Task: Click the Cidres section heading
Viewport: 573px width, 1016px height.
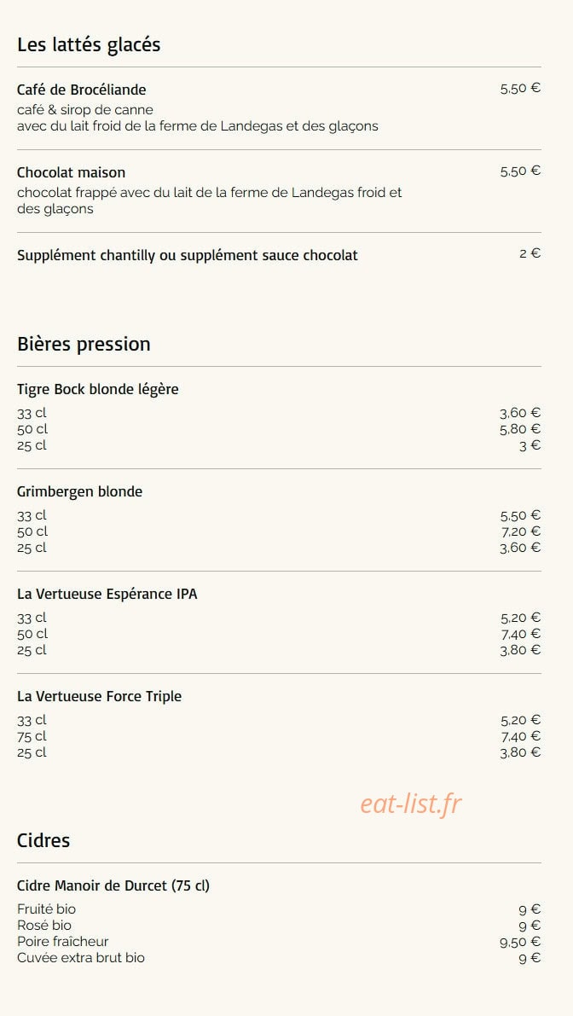Action: tap(43, 840)
